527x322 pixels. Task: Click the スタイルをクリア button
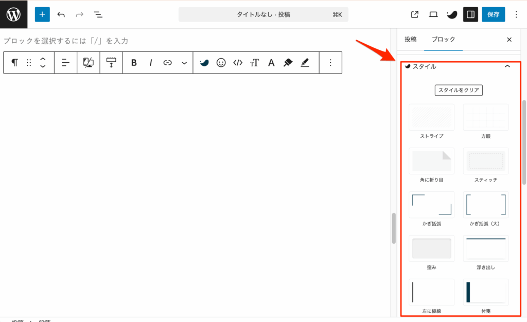pyautogui.click(x=459, y=90)
